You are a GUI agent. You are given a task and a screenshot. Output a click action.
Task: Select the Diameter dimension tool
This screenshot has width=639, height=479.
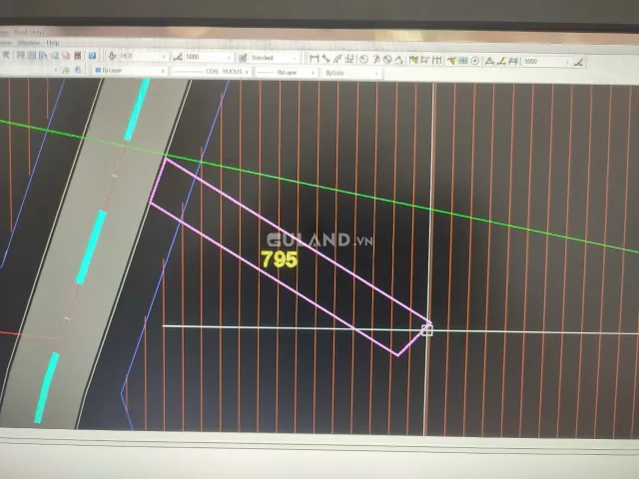(387, 60)
